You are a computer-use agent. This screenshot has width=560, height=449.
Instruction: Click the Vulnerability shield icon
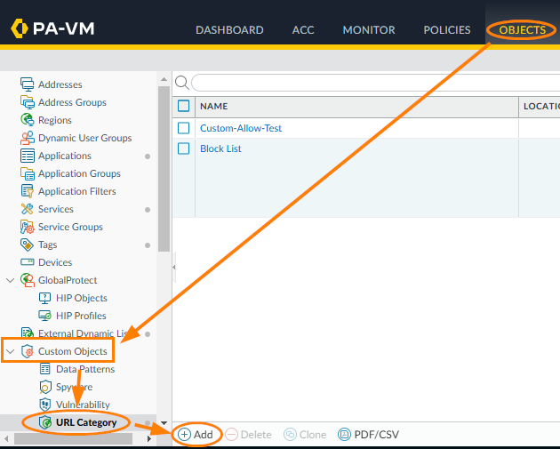pyautogui.click(x=45, y=405)
